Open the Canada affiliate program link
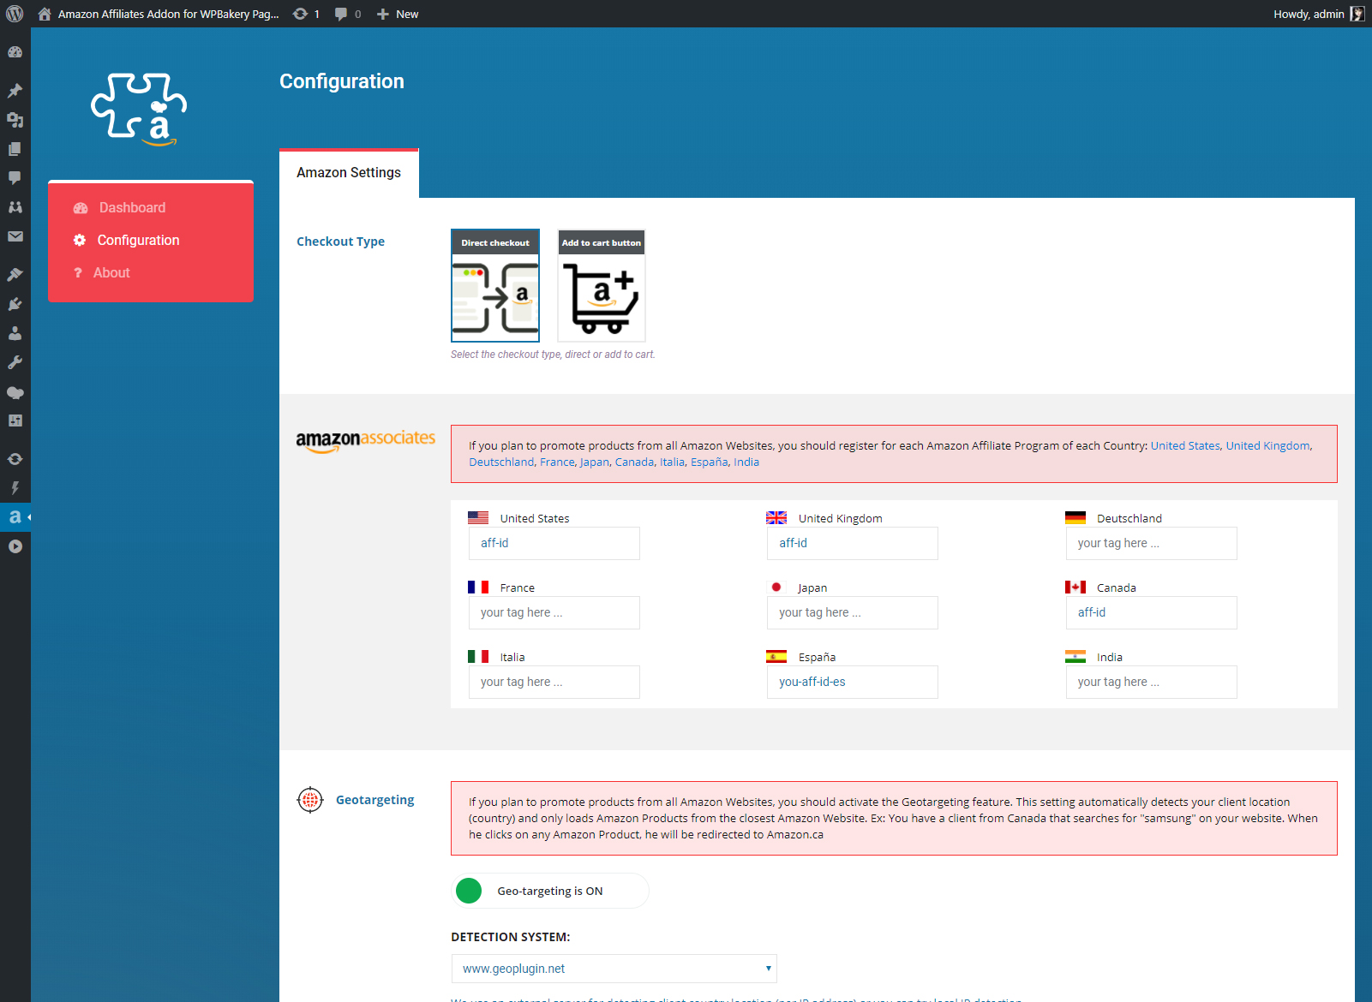1372x1002 pixels. coord(634,462)
